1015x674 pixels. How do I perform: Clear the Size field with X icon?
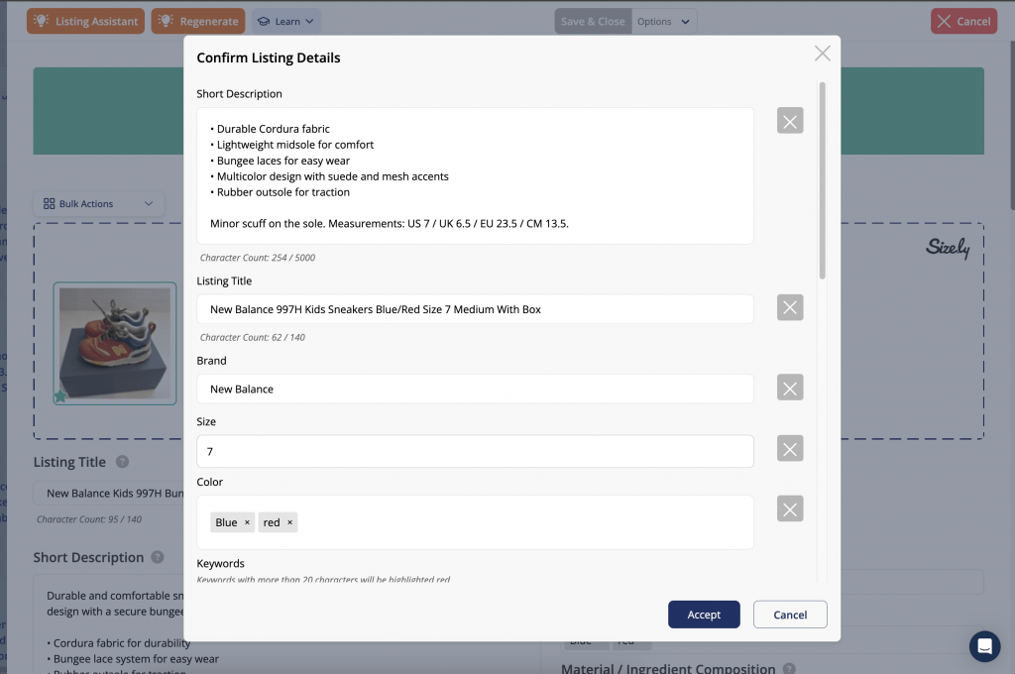790,449
